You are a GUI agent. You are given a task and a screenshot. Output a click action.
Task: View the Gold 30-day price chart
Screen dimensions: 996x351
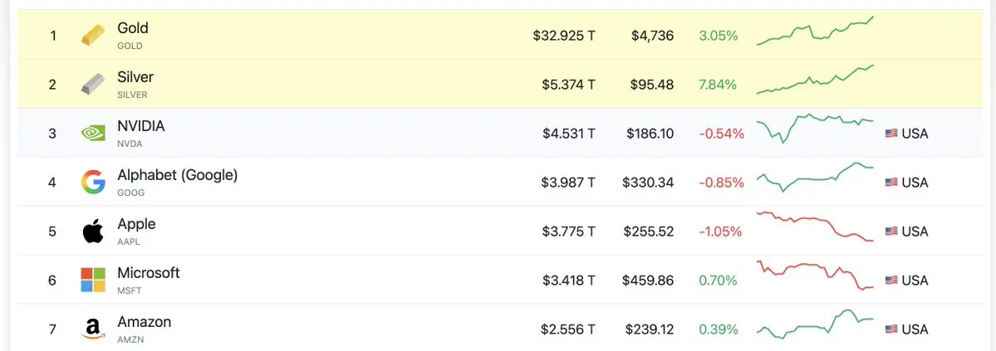coord(815,32)
